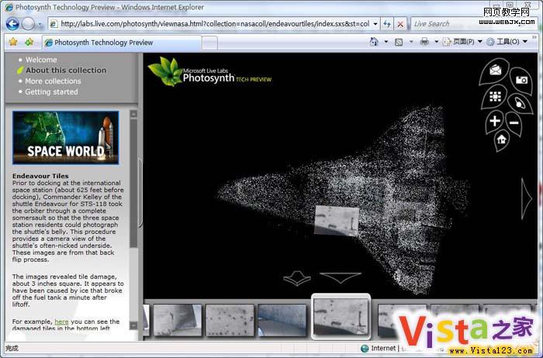The height and width of the screenshot is (358, 543).
Task: Select the highlighted center thumbnail in filmstrip
Action: tap(341, 316)
